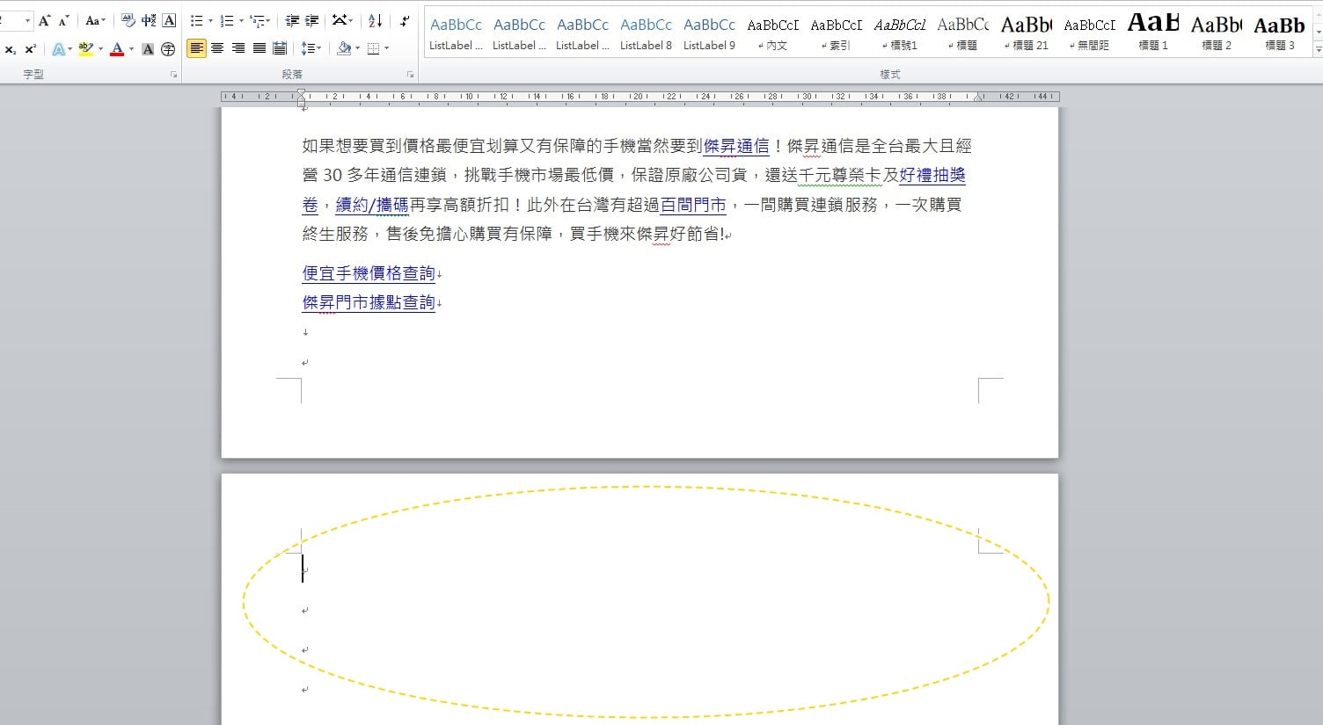The height and width of the screenshot is (725, 1323).
Task: Apply the ListLabel 8 style
Action: 646,33
